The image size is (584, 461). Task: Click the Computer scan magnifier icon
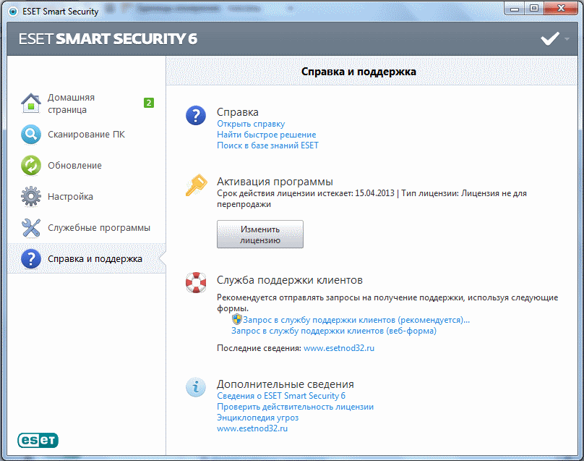(x=31, y=135)
